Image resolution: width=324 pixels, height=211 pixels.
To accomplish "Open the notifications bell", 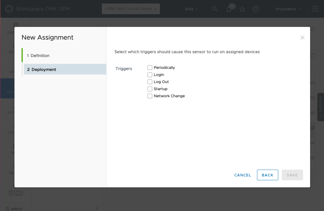I will point(228,10).
